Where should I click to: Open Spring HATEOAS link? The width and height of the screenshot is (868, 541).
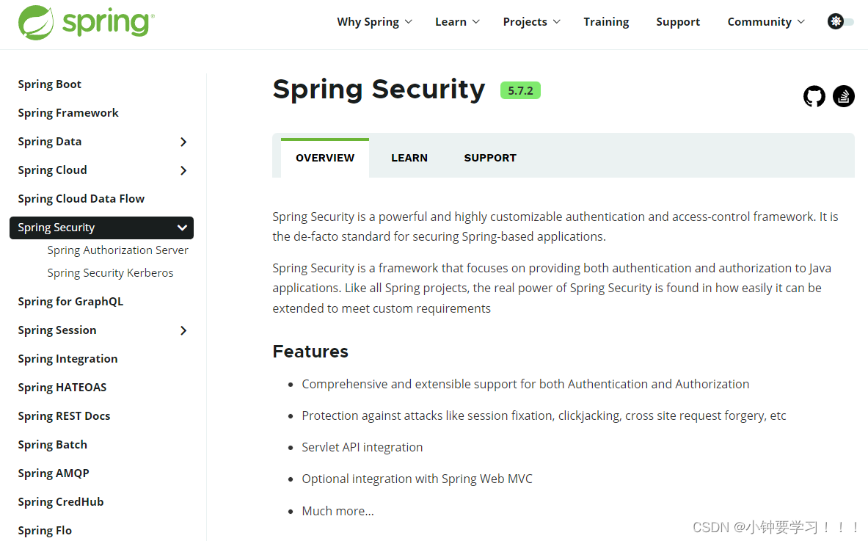(62, 388)
